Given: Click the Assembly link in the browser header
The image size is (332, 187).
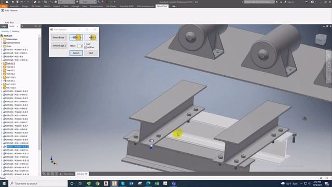Looking at the screenshot, I should [5, 31].
